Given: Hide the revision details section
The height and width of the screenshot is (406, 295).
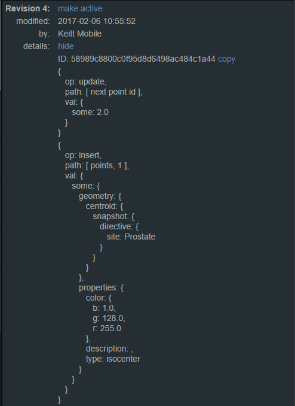Looking at the screenshot, I should pyautogui.click(x=66, y=46).
